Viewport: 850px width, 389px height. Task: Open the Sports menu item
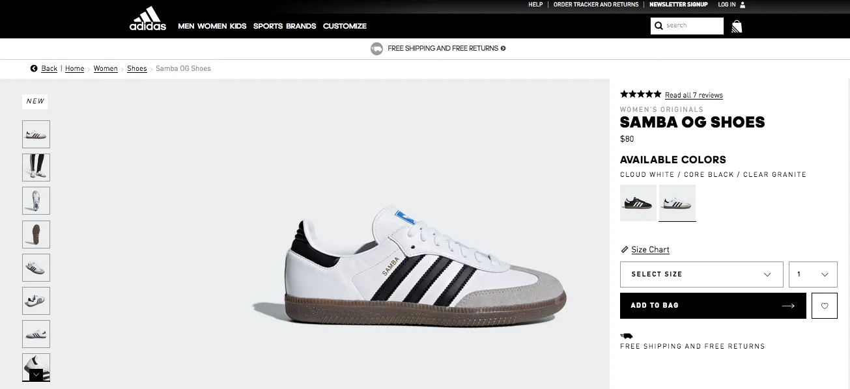pyautogui.click(x=268, y=26)
